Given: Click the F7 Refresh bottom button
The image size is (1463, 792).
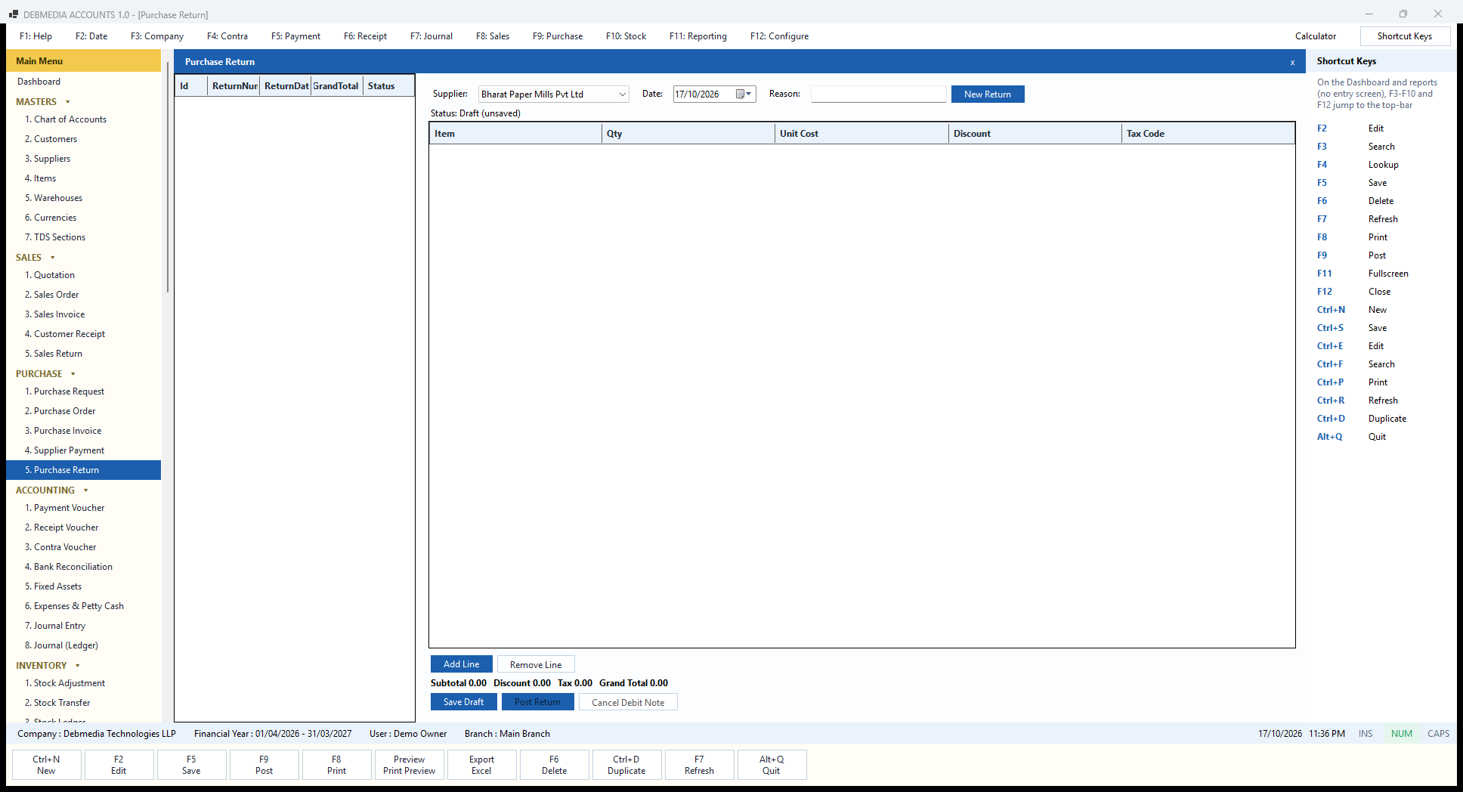Looking at the screenshot, I should 699,765.
